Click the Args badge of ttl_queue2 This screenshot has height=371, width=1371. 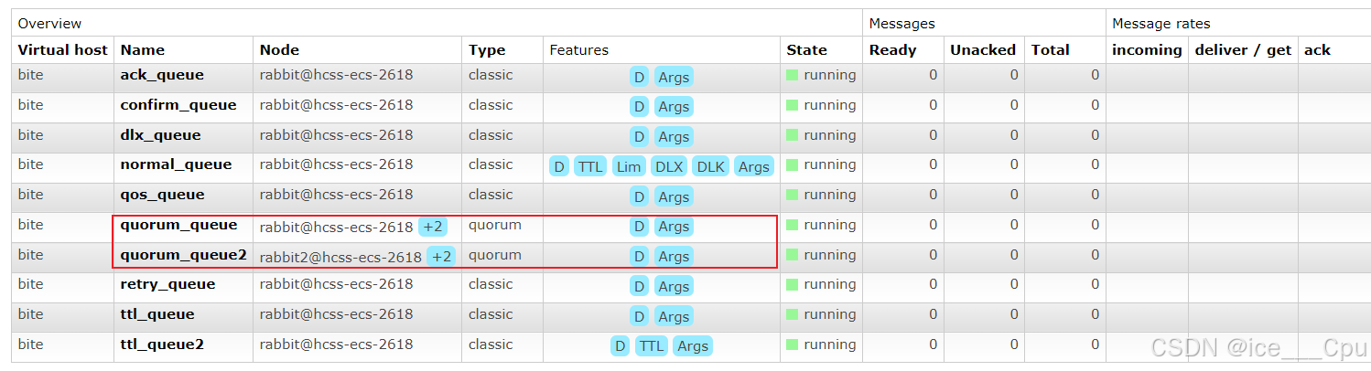693,346
